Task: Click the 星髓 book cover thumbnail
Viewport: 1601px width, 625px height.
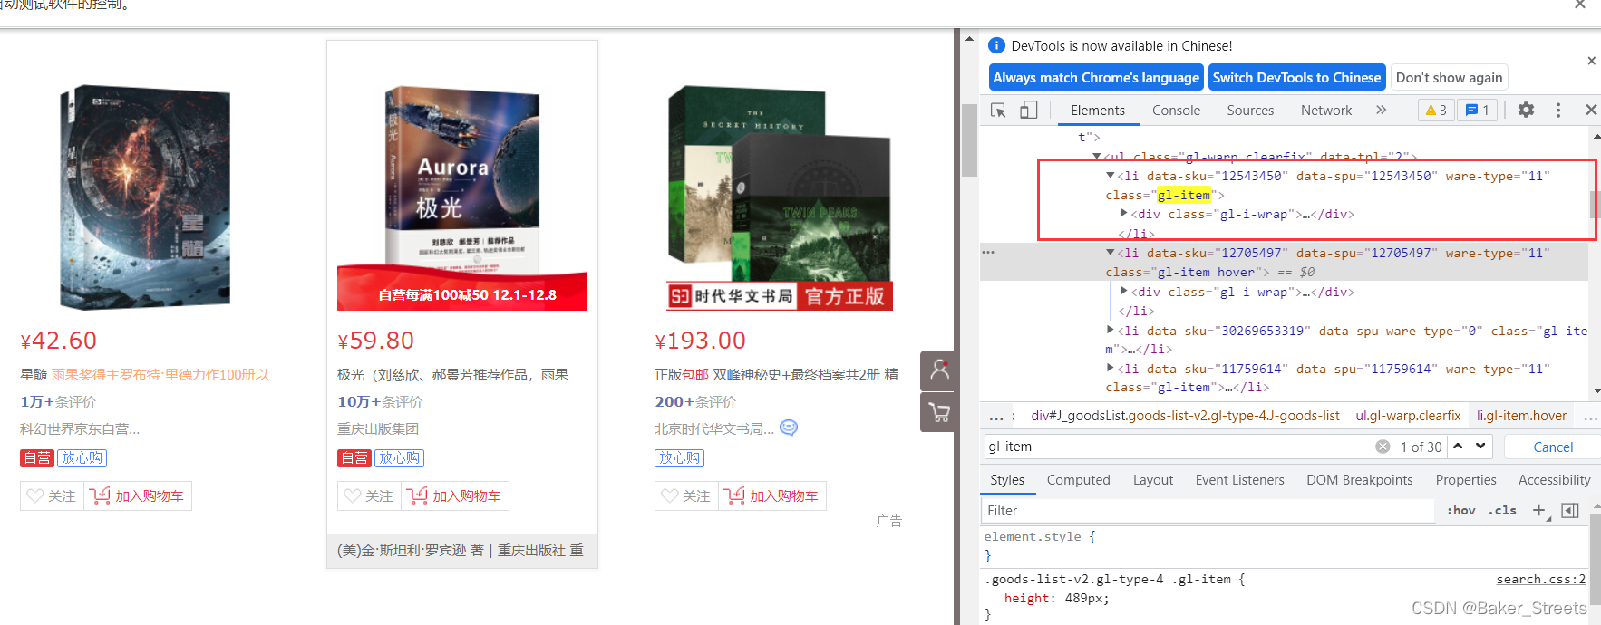Action: click(145, 197)
